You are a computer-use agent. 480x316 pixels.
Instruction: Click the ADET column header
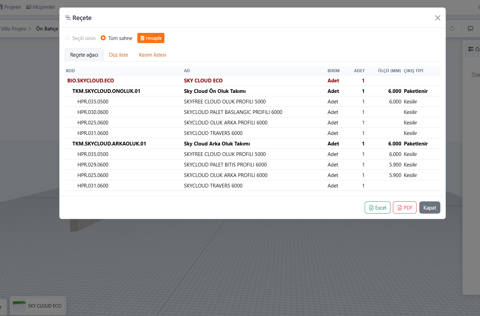click(x=359, y=71)
